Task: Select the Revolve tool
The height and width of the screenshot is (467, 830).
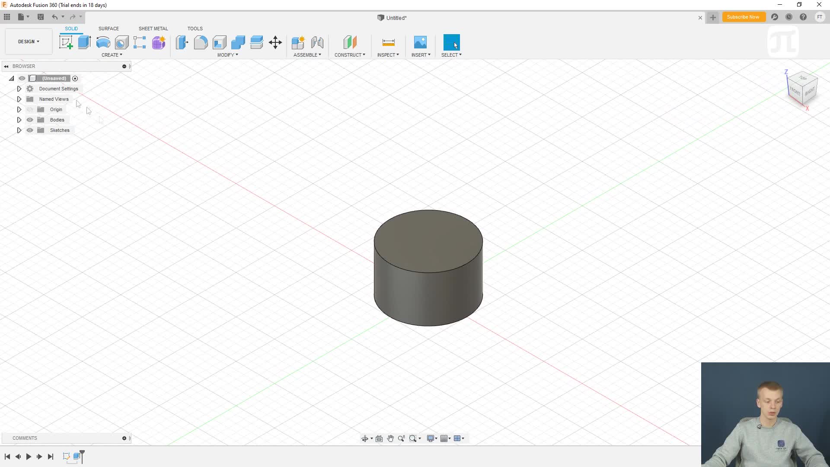Action: [103, 42]
